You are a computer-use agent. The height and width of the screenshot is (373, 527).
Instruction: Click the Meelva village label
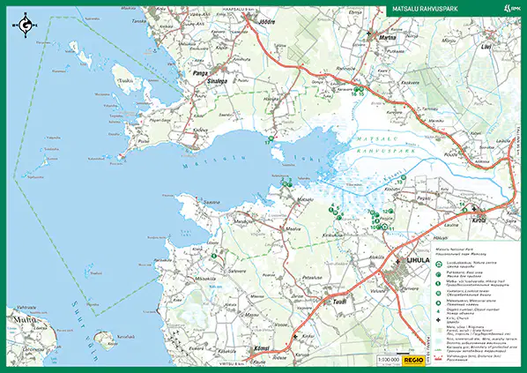(293, 229)
